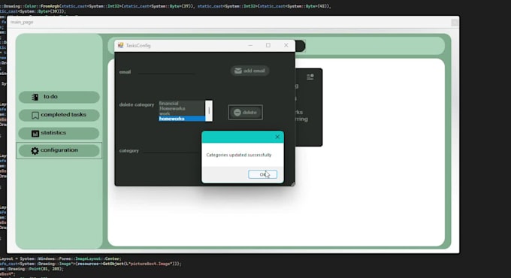Click the delete category button
The height and width of the screenshot is (278, 511).
246,113
